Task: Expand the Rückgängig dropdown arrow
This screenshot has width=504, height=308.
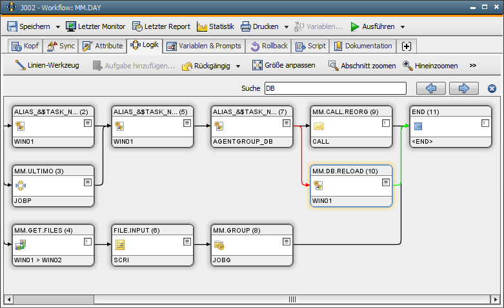Action: click(x=238, y=66)
